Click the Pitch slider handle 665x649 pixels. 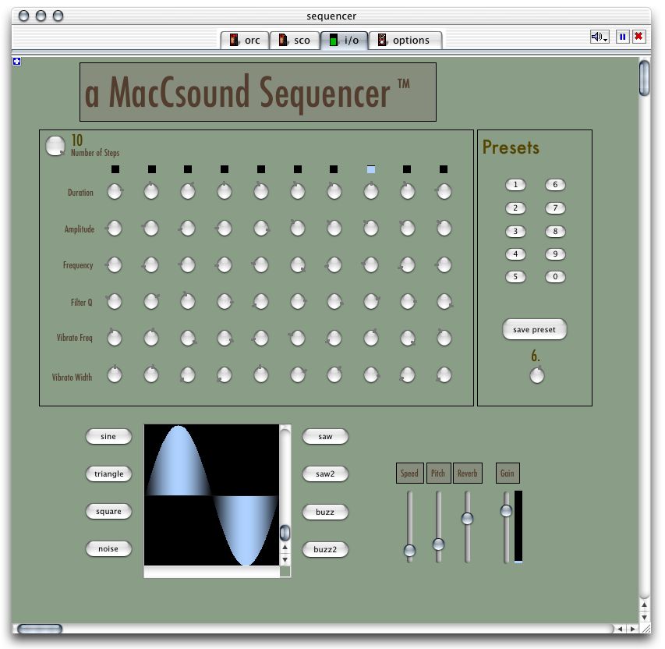pyautogui.click(x=439, y=544)
